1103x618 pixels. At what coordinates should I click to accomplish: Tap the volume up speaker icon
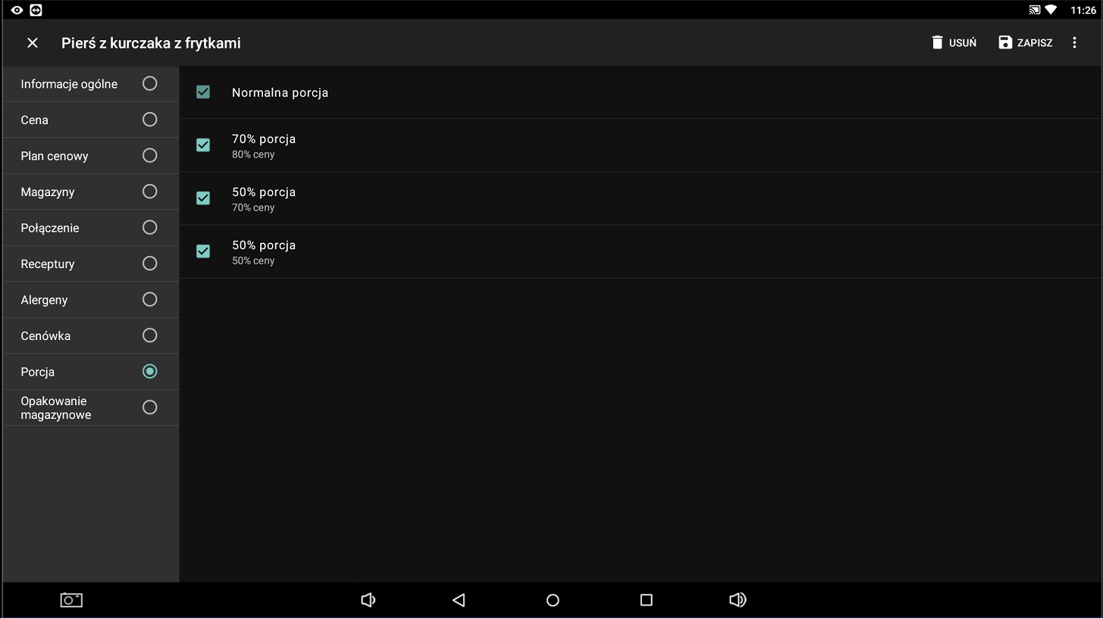click(738, 600)
